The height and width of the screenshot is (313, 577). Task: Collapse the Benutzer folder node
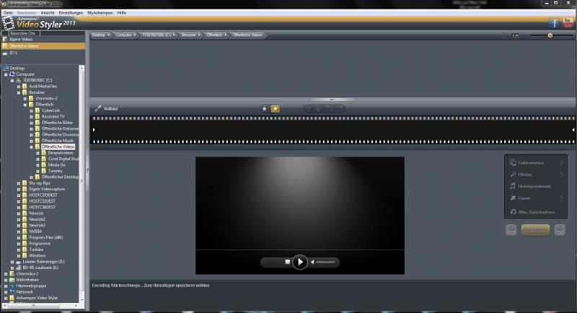[x=19, y=93]
